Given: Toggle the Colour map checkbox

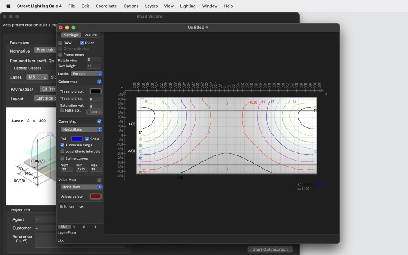Looking at the screenshot, I should 99,82.
